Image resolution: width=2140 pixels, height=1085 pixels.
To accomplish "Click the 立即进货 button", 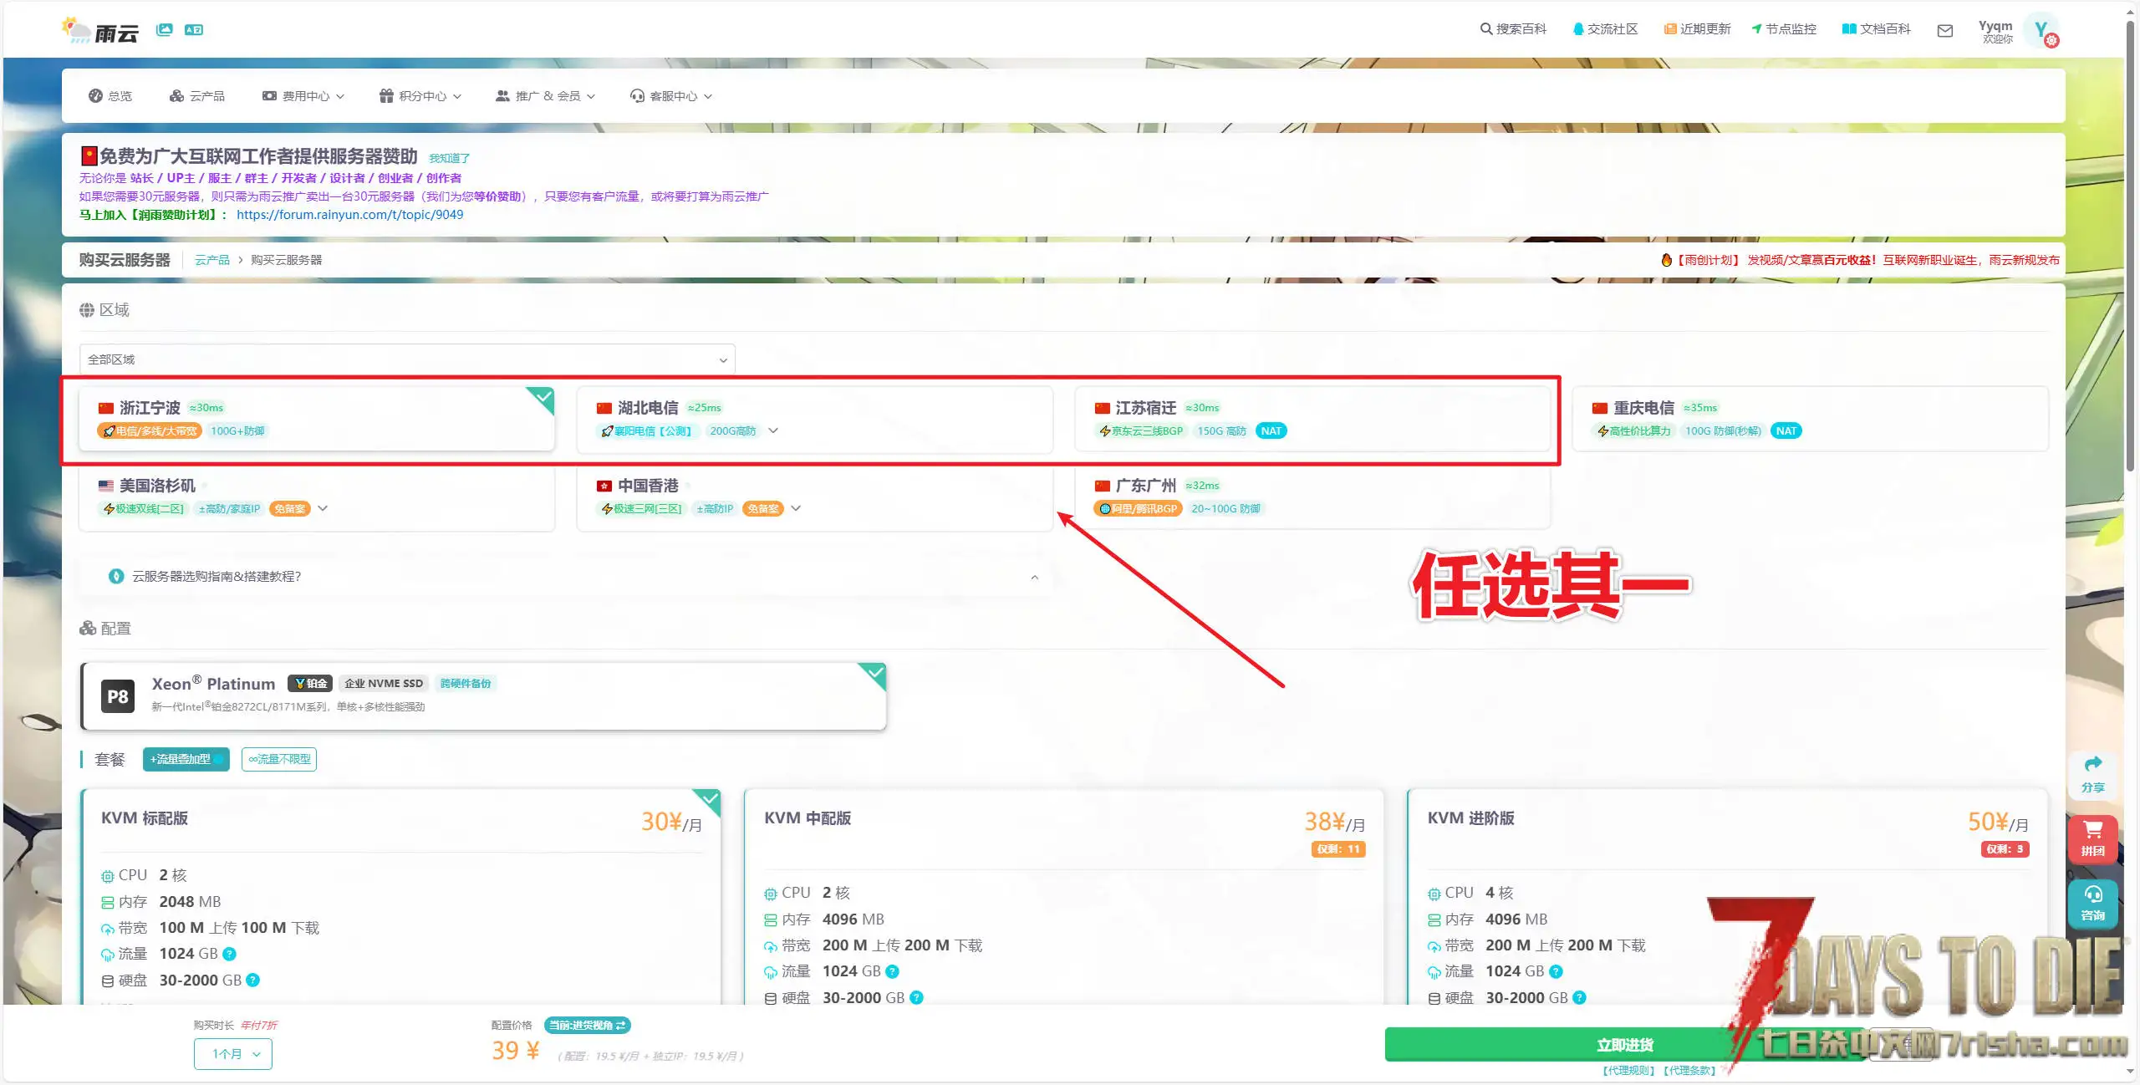I will tap(1625, 1045).
